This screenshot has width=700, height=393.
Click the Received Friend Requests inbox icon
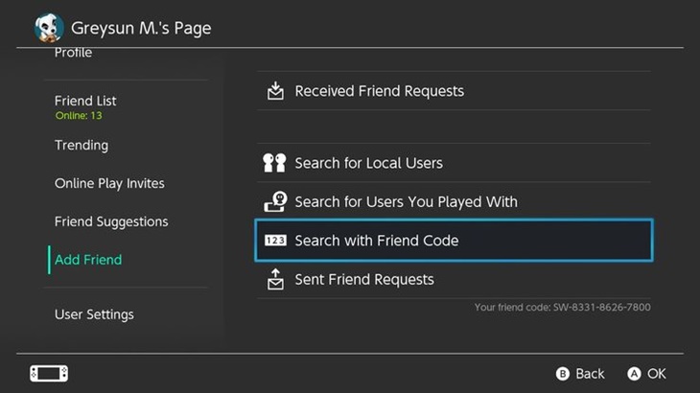275,90
